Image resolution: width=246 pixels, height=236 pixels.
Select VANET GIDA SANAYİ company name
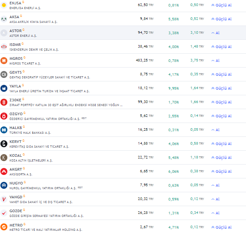coord(41,202)
